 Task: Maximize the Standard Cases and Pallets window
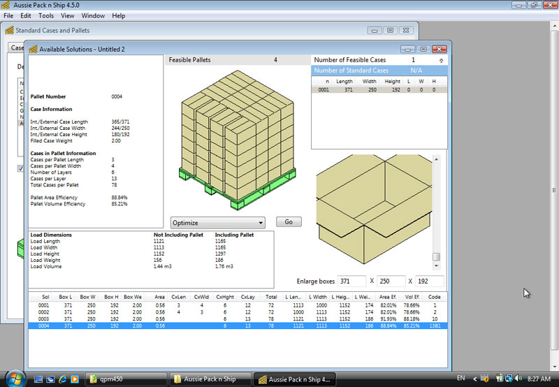(391, 31)
